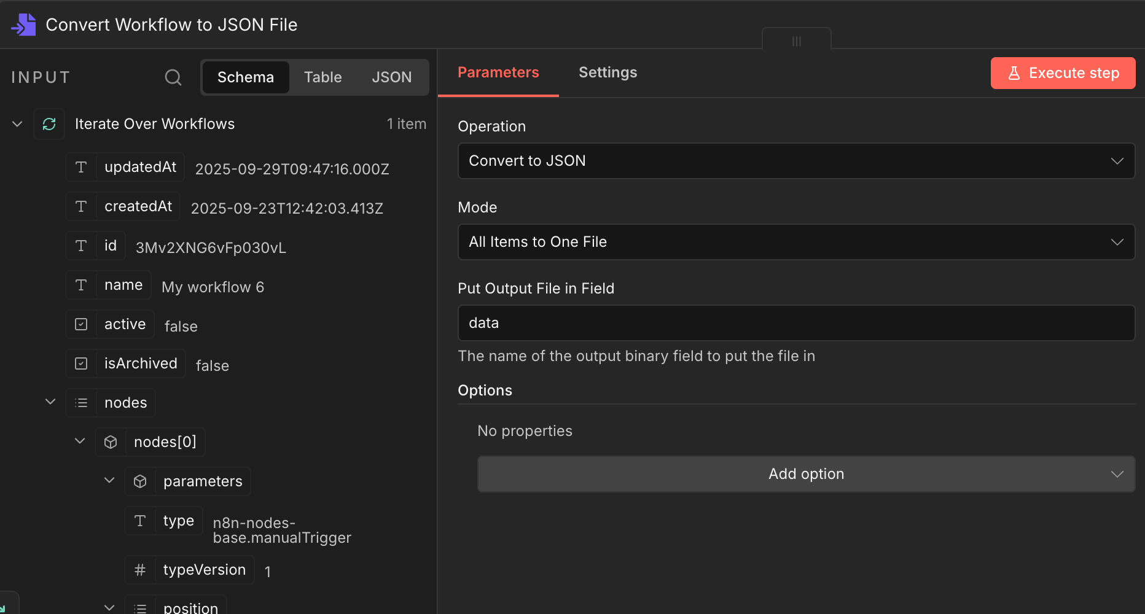Click the panel drag handle at top
The width and height of the screenshot is (1145, 614).
click(797, 41)
